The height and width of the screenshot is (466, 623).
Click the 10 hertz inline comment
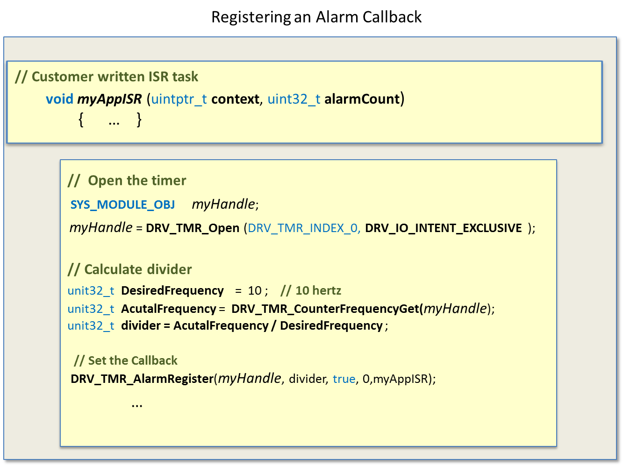[x=310, y=290]
